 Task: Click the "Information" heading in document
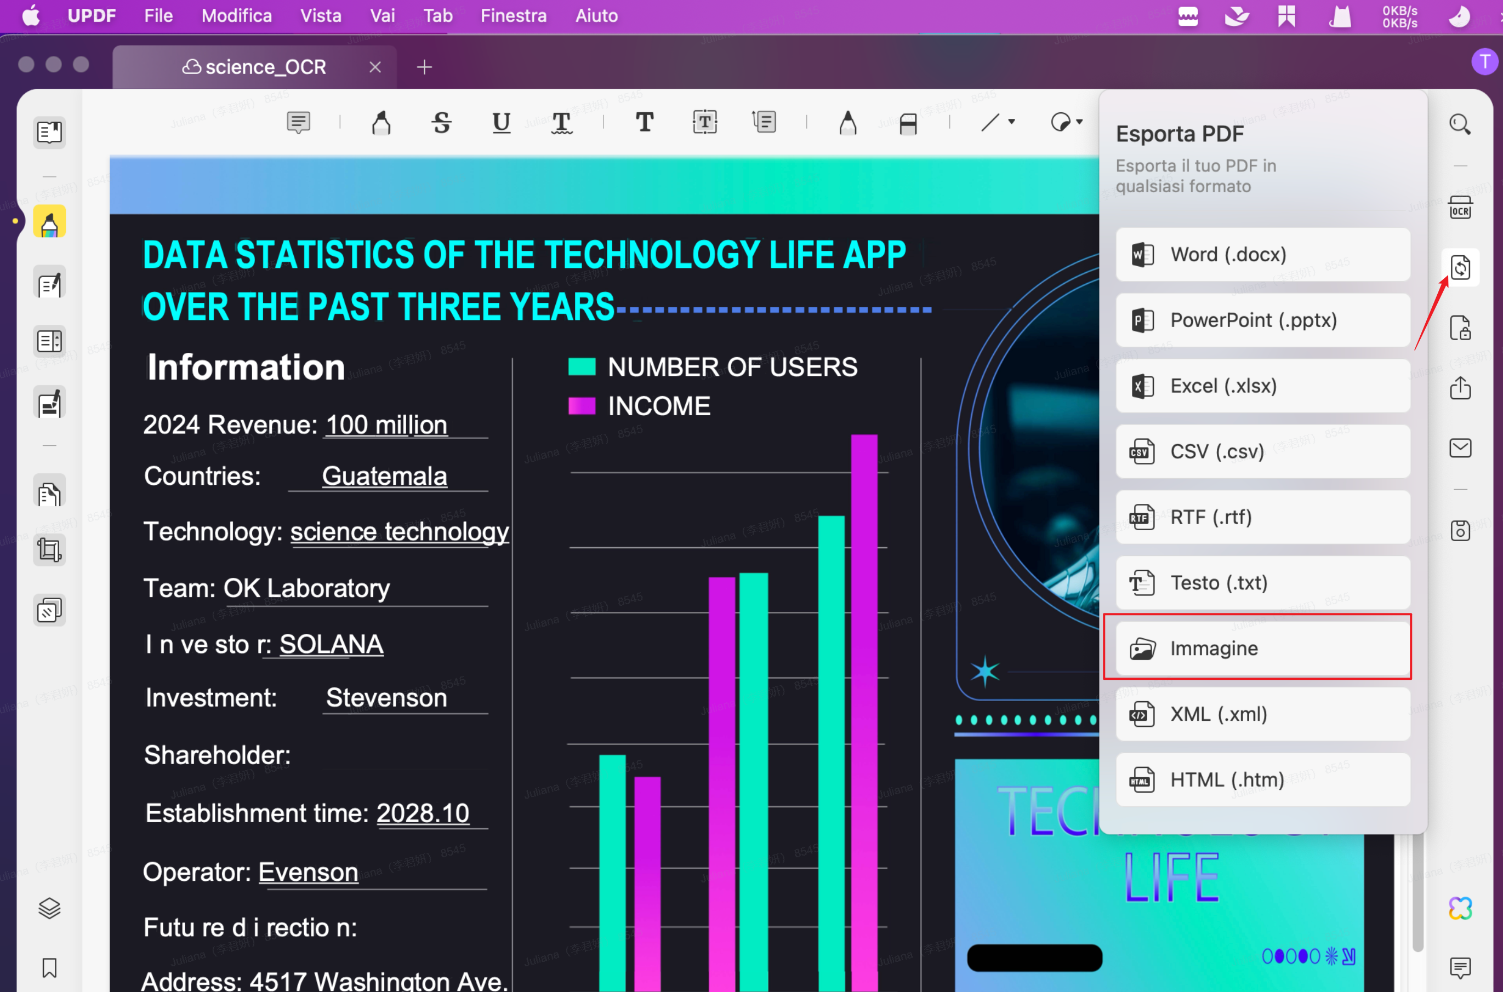pos(246,367)
